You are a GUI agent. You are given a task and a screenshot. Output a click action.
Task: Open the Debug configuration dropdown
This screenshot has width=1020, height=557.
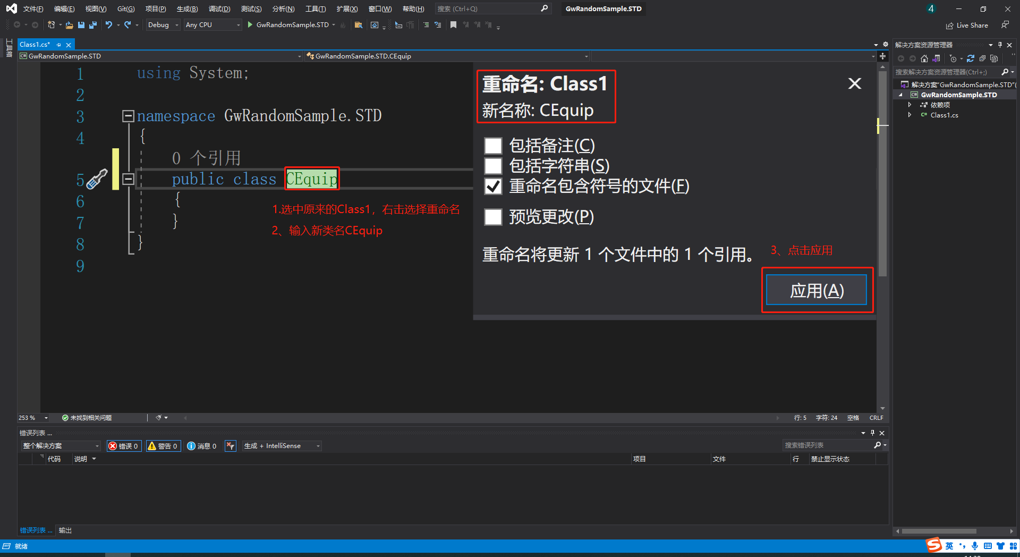pyautogui.click(x=163, y=25)
